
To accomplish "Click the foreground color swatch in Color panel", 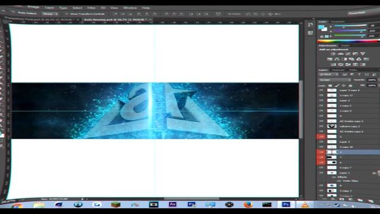I will 321,27.
